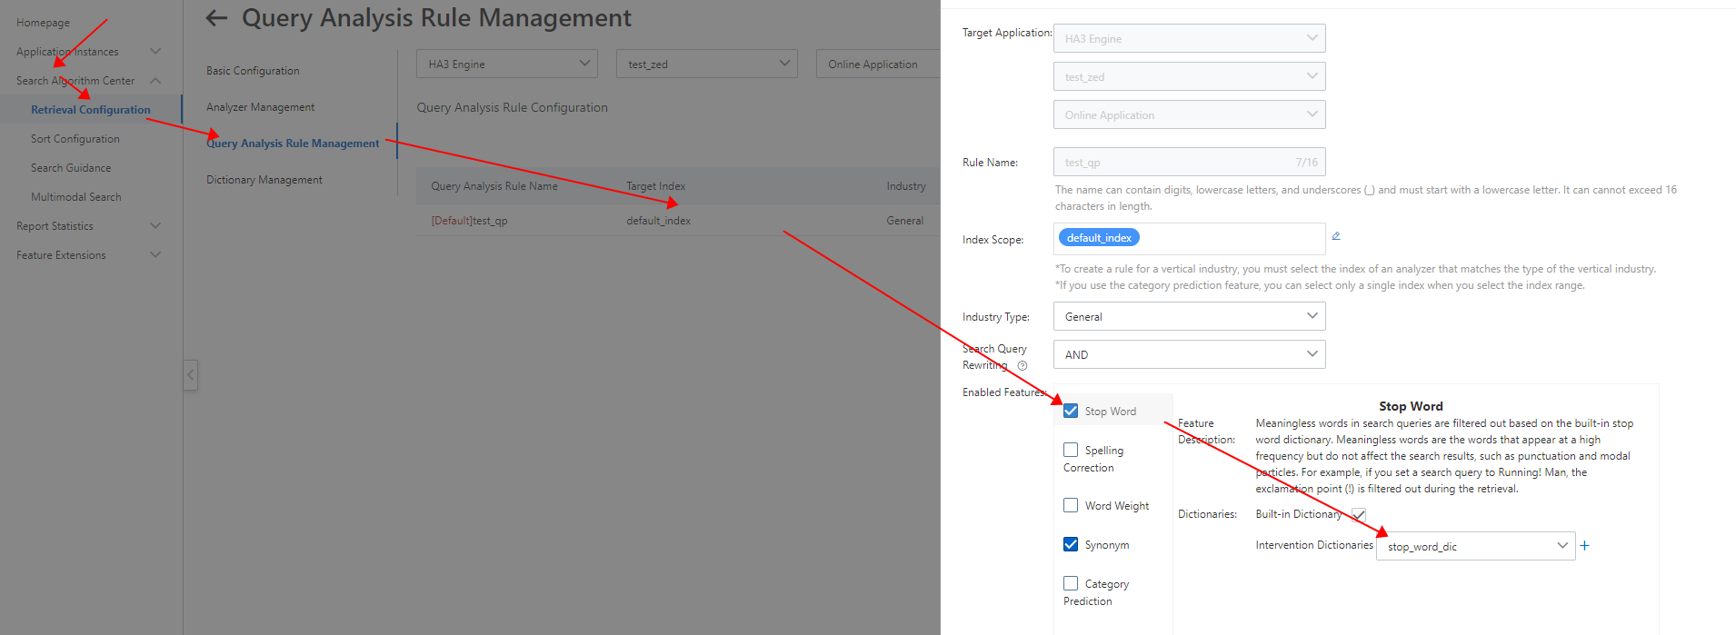Open the Search Query Rewriting help icon

(1023, 365)
